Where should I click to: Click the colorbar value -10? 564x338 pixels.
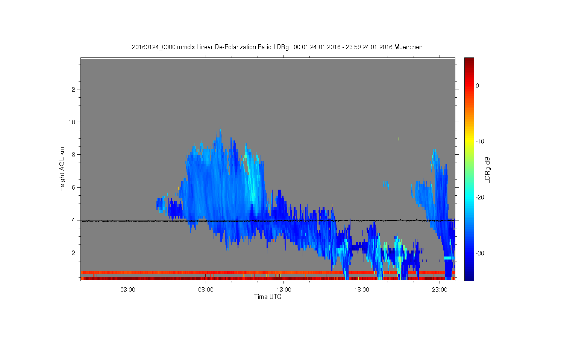point(480,142)
